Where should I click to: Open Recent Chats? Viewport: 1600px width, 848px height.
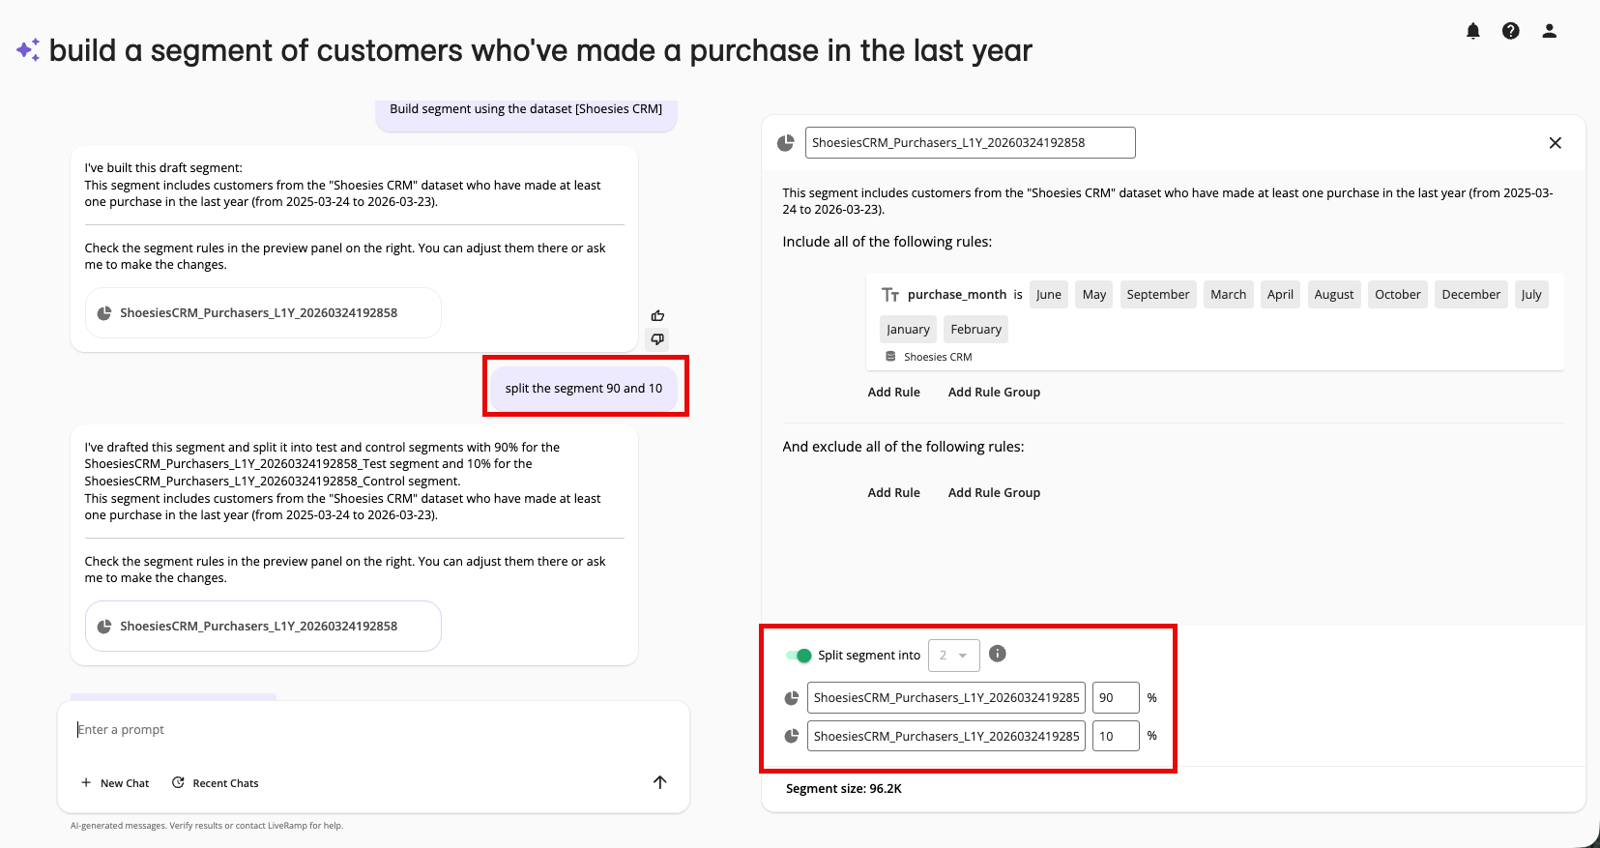tap(216, 783)
